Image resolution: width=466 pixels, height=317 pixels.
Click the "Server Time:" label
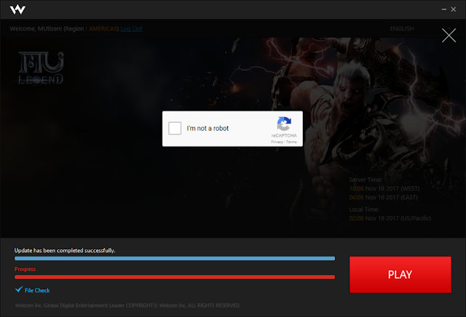pyautogui.click(x=366, y=180)
